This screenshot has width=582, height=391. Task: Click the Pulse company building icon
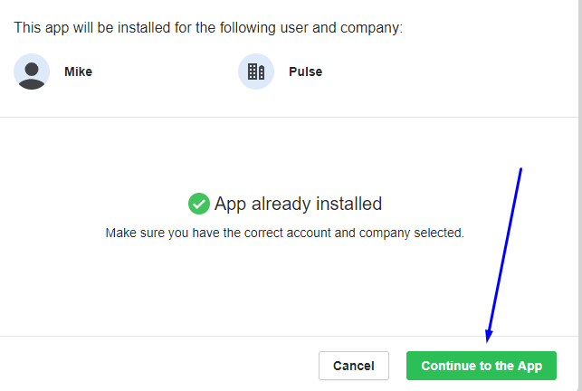[256, 72]
